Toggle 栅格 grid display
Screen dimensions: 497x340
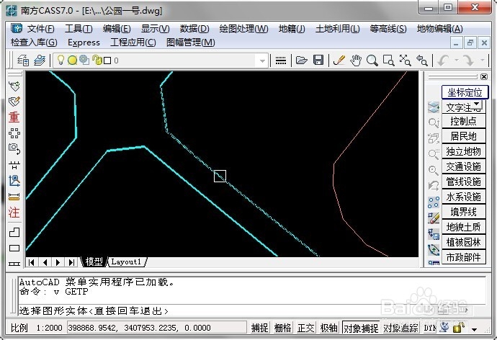coord(282,328)
